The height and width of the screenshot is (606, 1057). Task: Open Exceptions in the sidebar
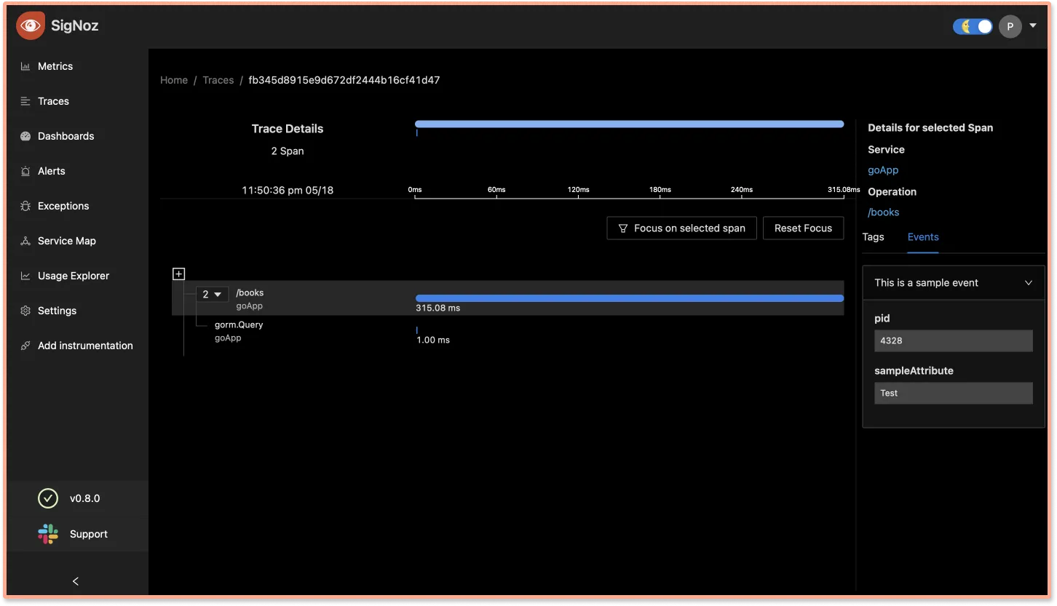pos(63,206)
